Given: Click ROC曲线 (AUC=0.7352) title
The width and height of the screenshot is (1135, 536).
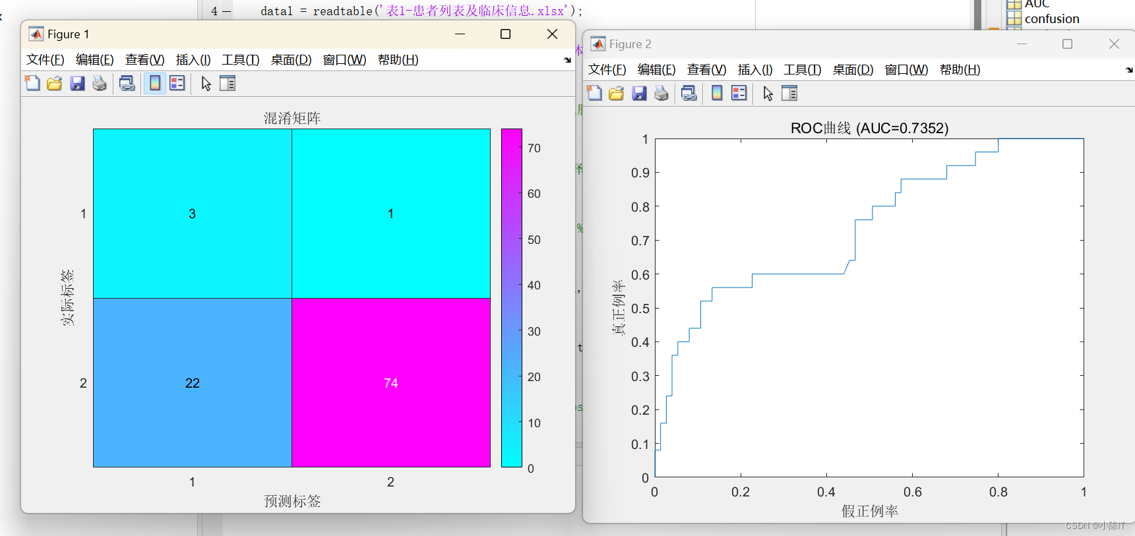Looking at the screenshot, I should coord(869,128).
